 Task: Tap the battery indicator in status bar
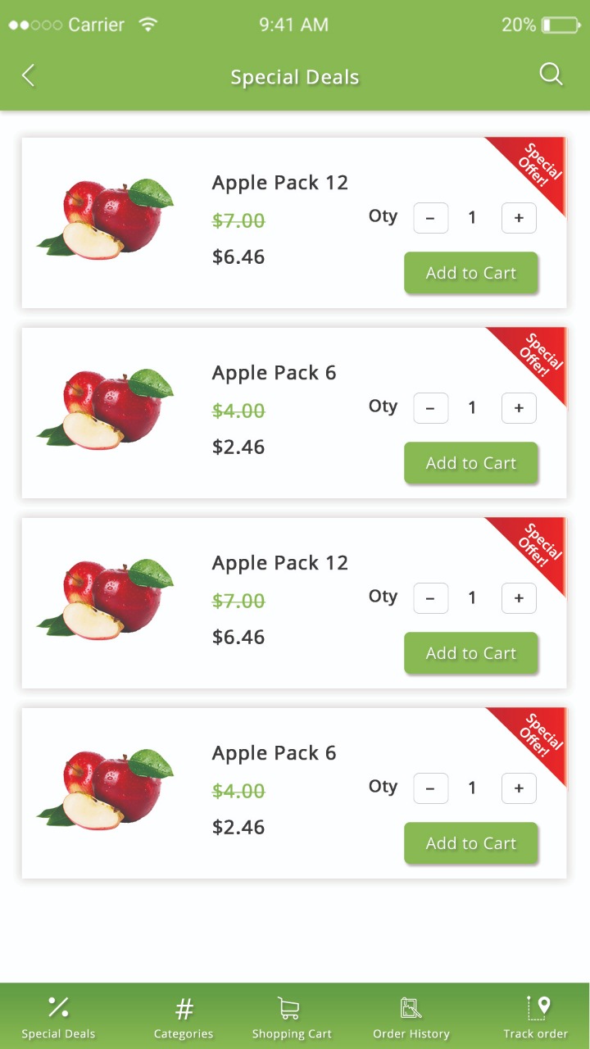click(x=560, y=25)
